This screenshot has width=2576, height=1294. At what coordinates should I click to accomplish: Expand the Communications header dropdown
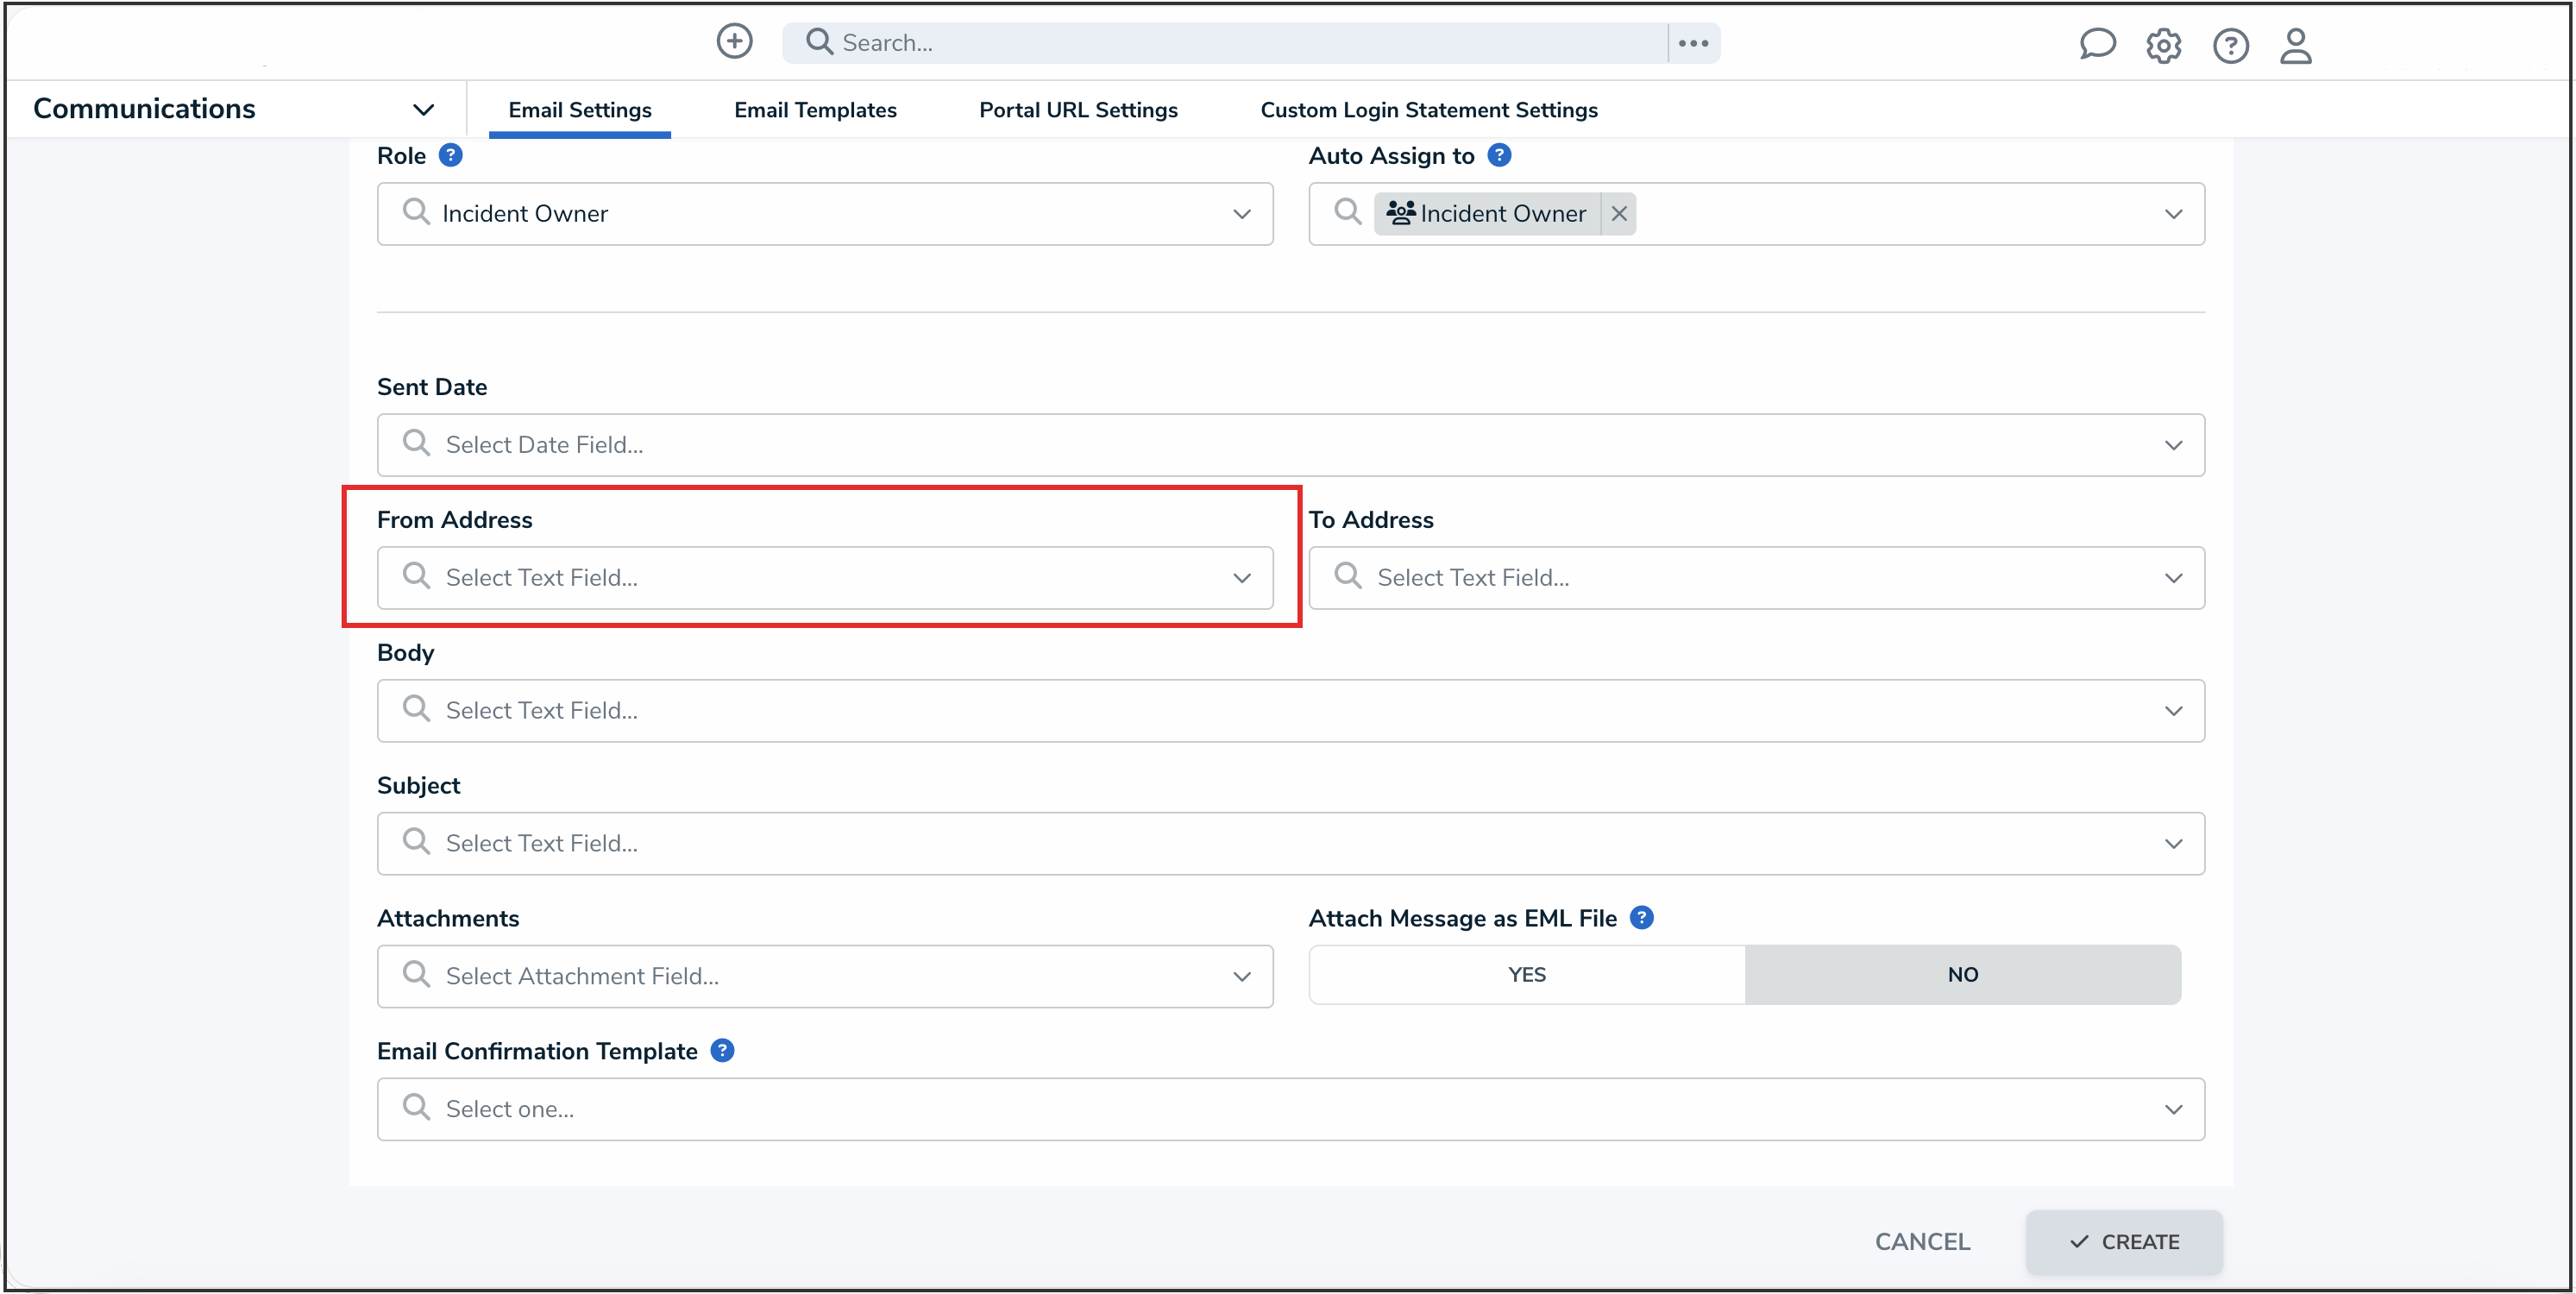(424, 109)
